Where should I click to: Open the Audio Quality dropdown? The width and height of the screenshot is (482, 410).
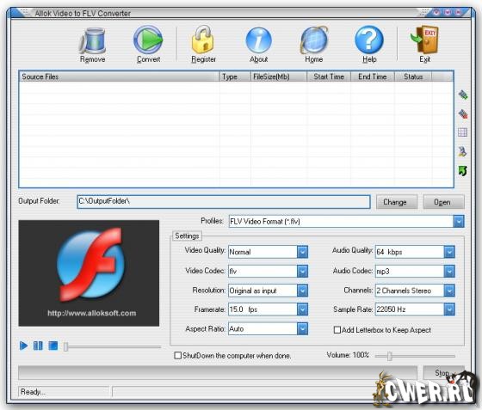point(449,252)
